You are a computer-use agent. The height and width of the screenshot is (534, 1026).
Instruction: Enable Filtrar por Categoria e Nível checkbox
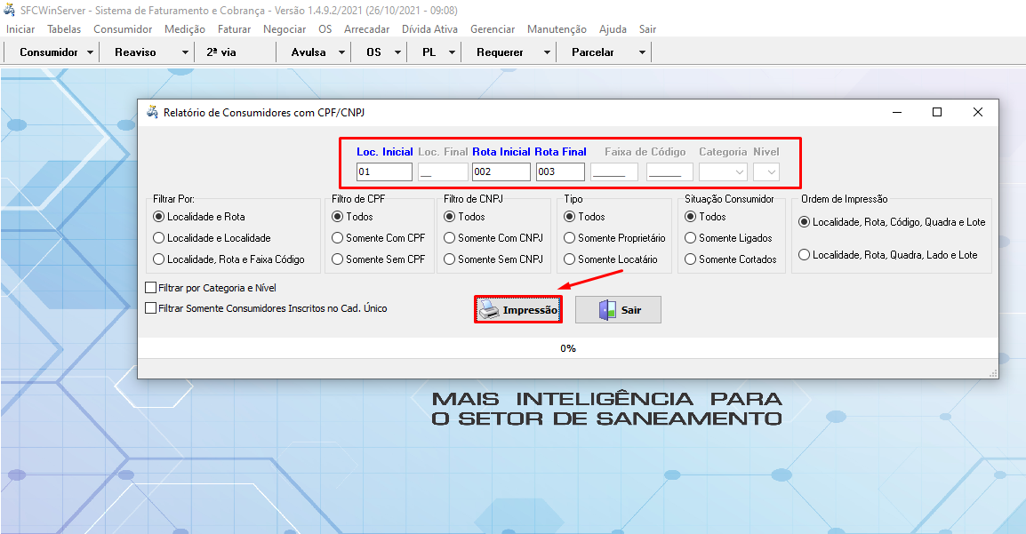click(151, 288)
